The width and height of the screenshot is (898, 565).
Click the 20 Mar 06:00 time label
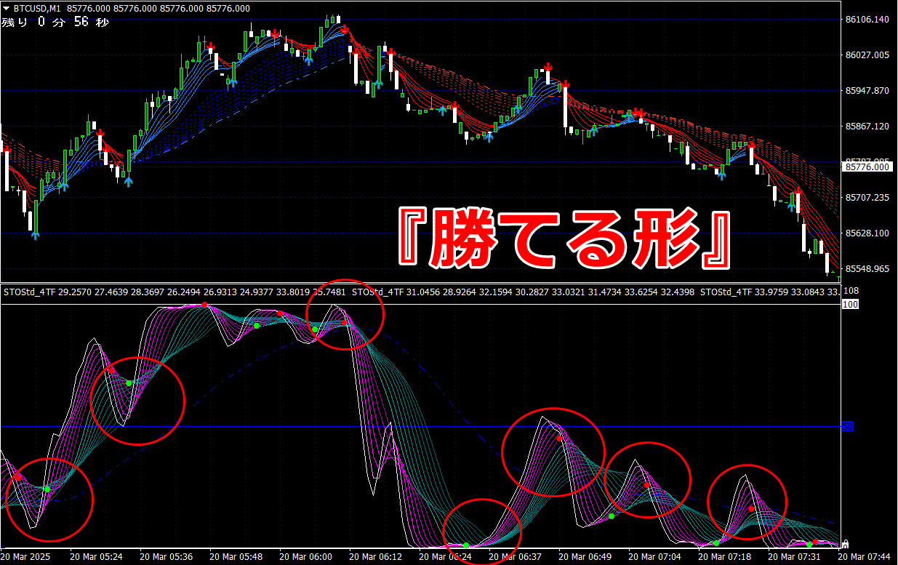coord(307,556)
